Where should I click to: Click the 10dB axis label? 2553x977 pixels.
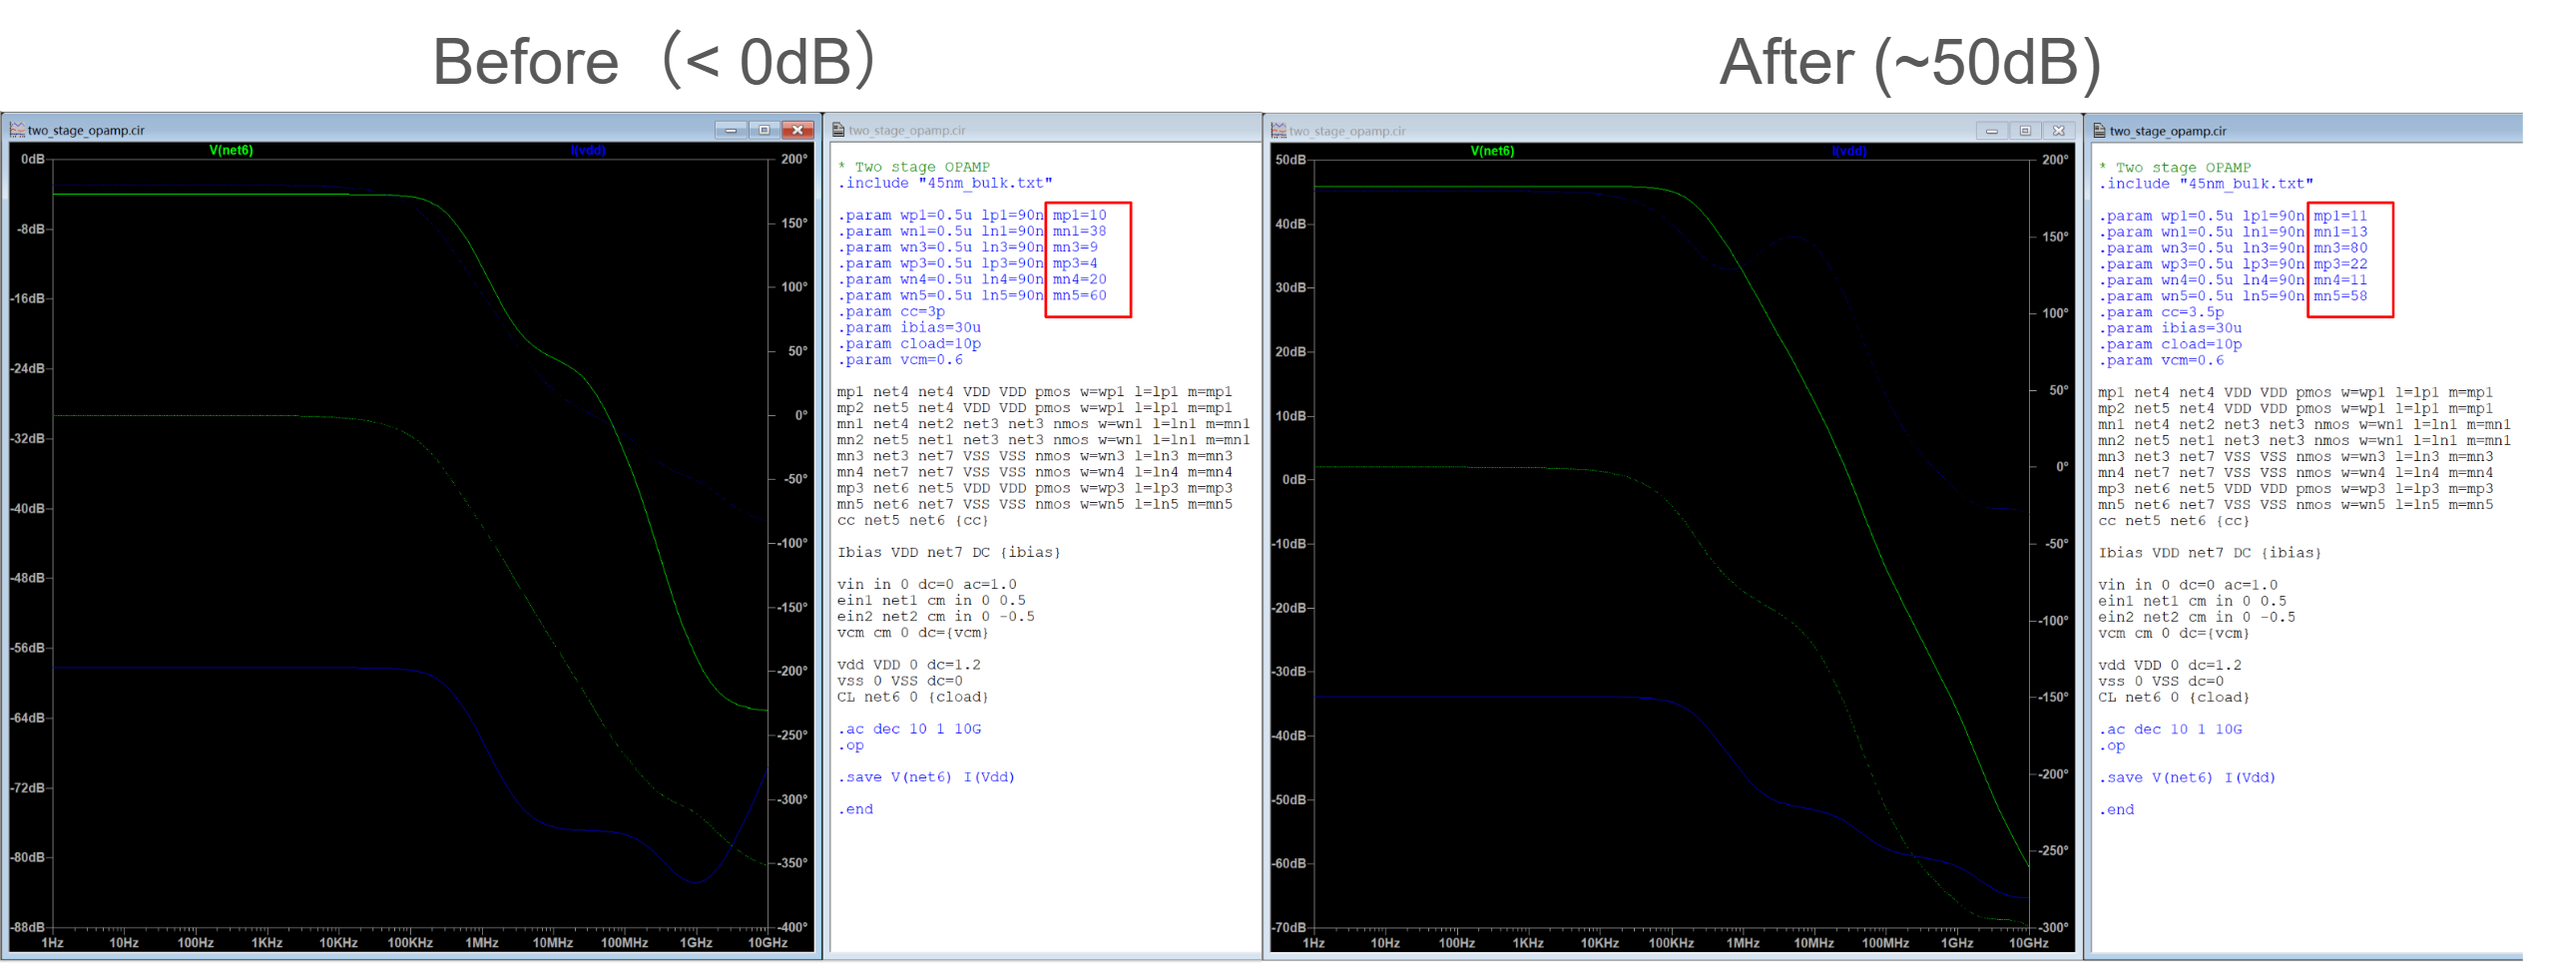pos(1290,416)
